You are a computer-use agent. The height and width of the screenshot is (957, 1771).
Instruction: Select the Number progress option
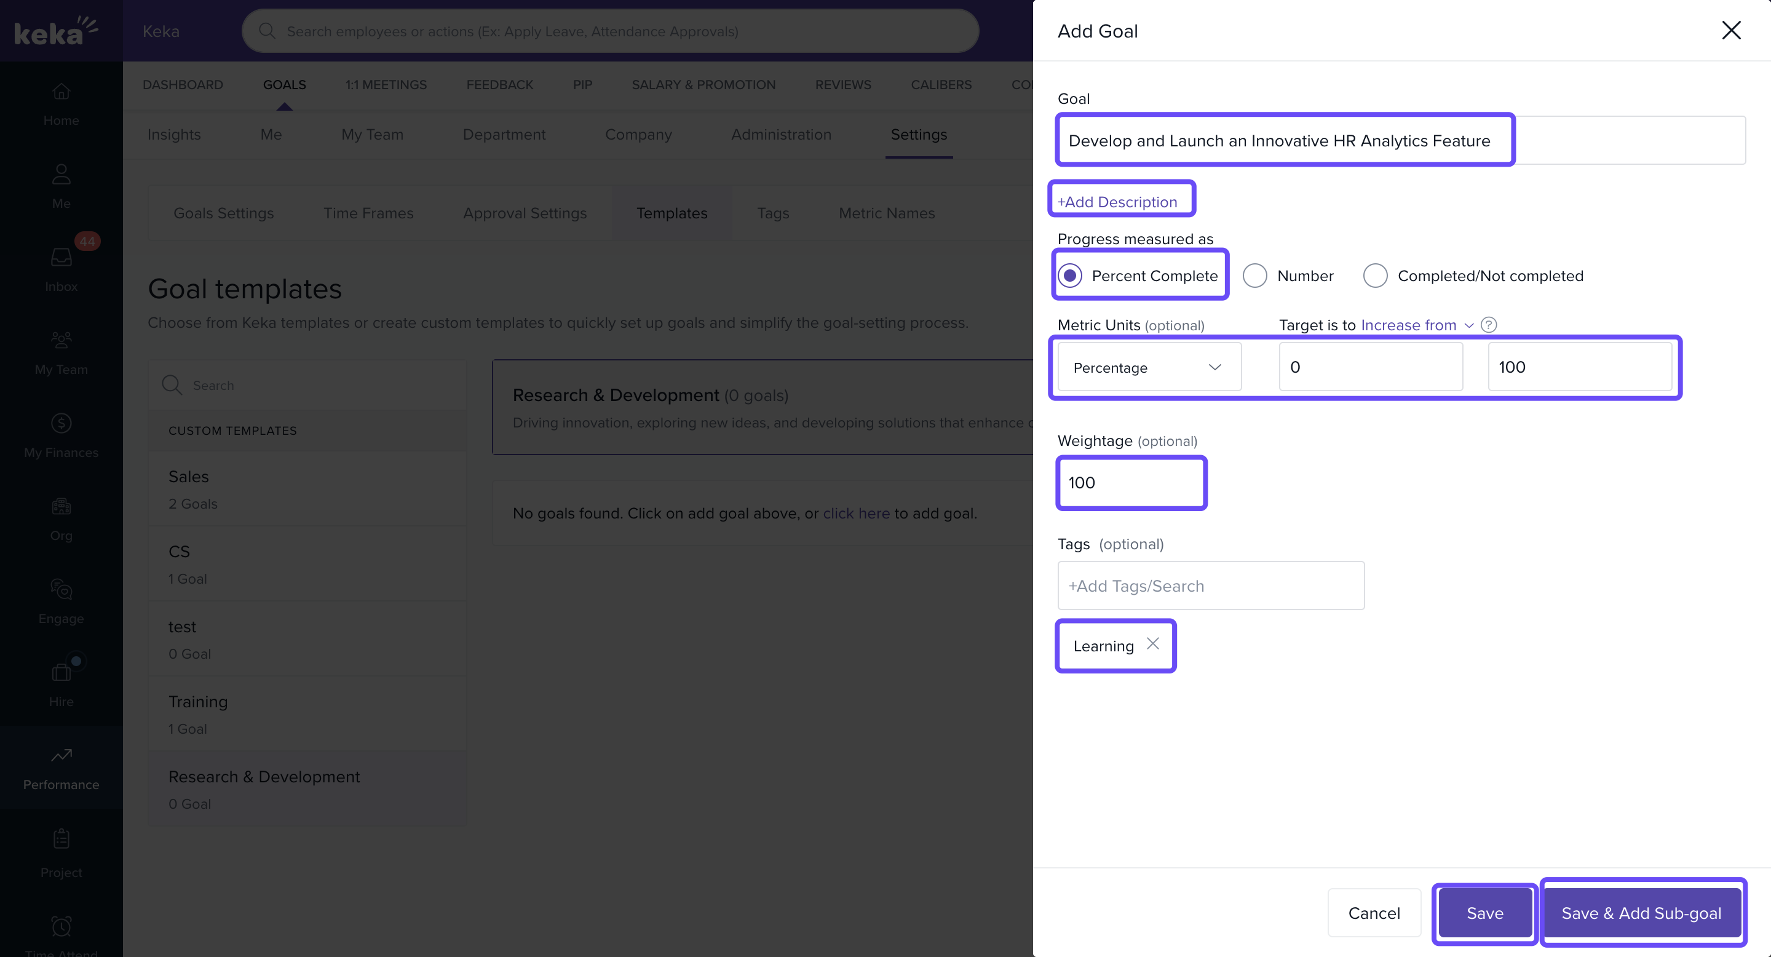[1254, 276]
